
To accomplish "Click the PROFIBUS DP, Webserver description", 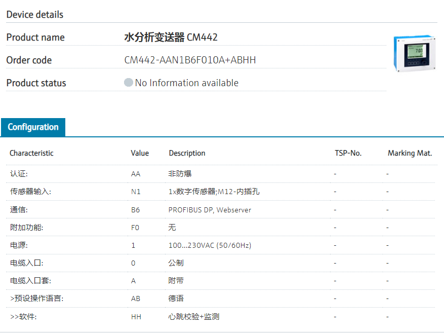I will coord(210,210).
